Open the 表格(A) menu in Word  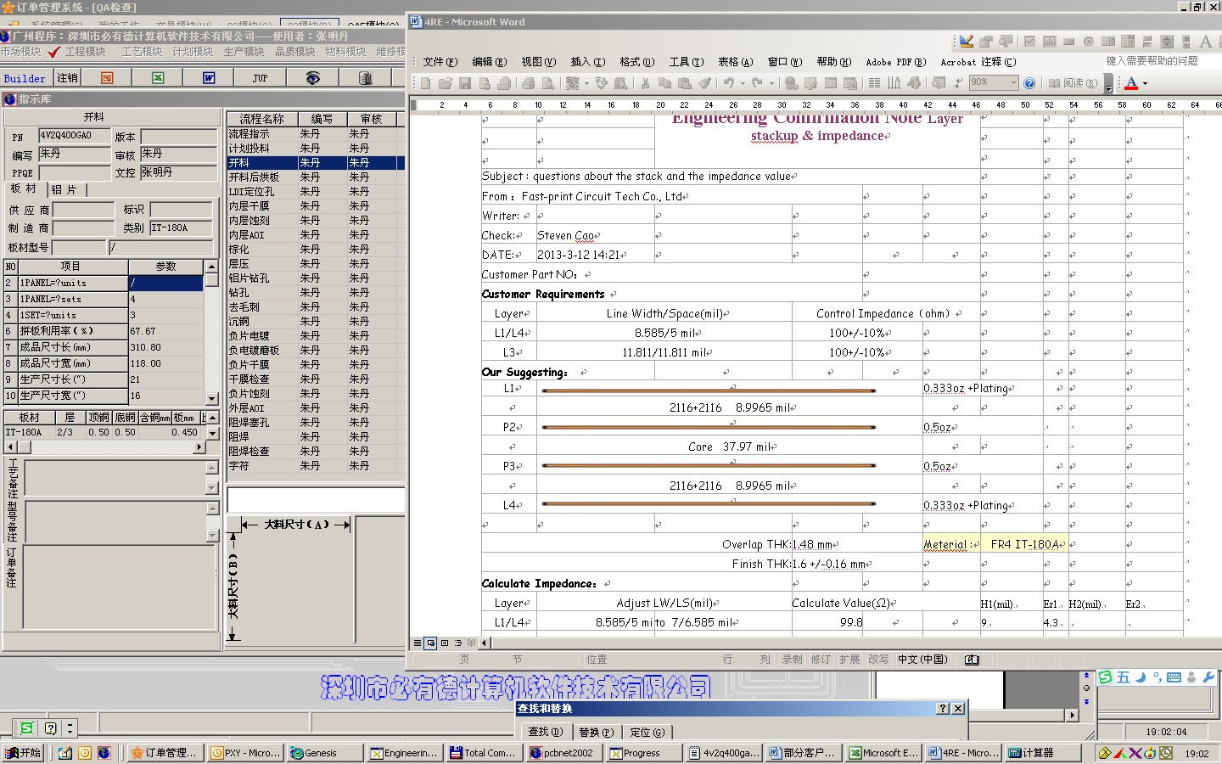tap(736, 62)
